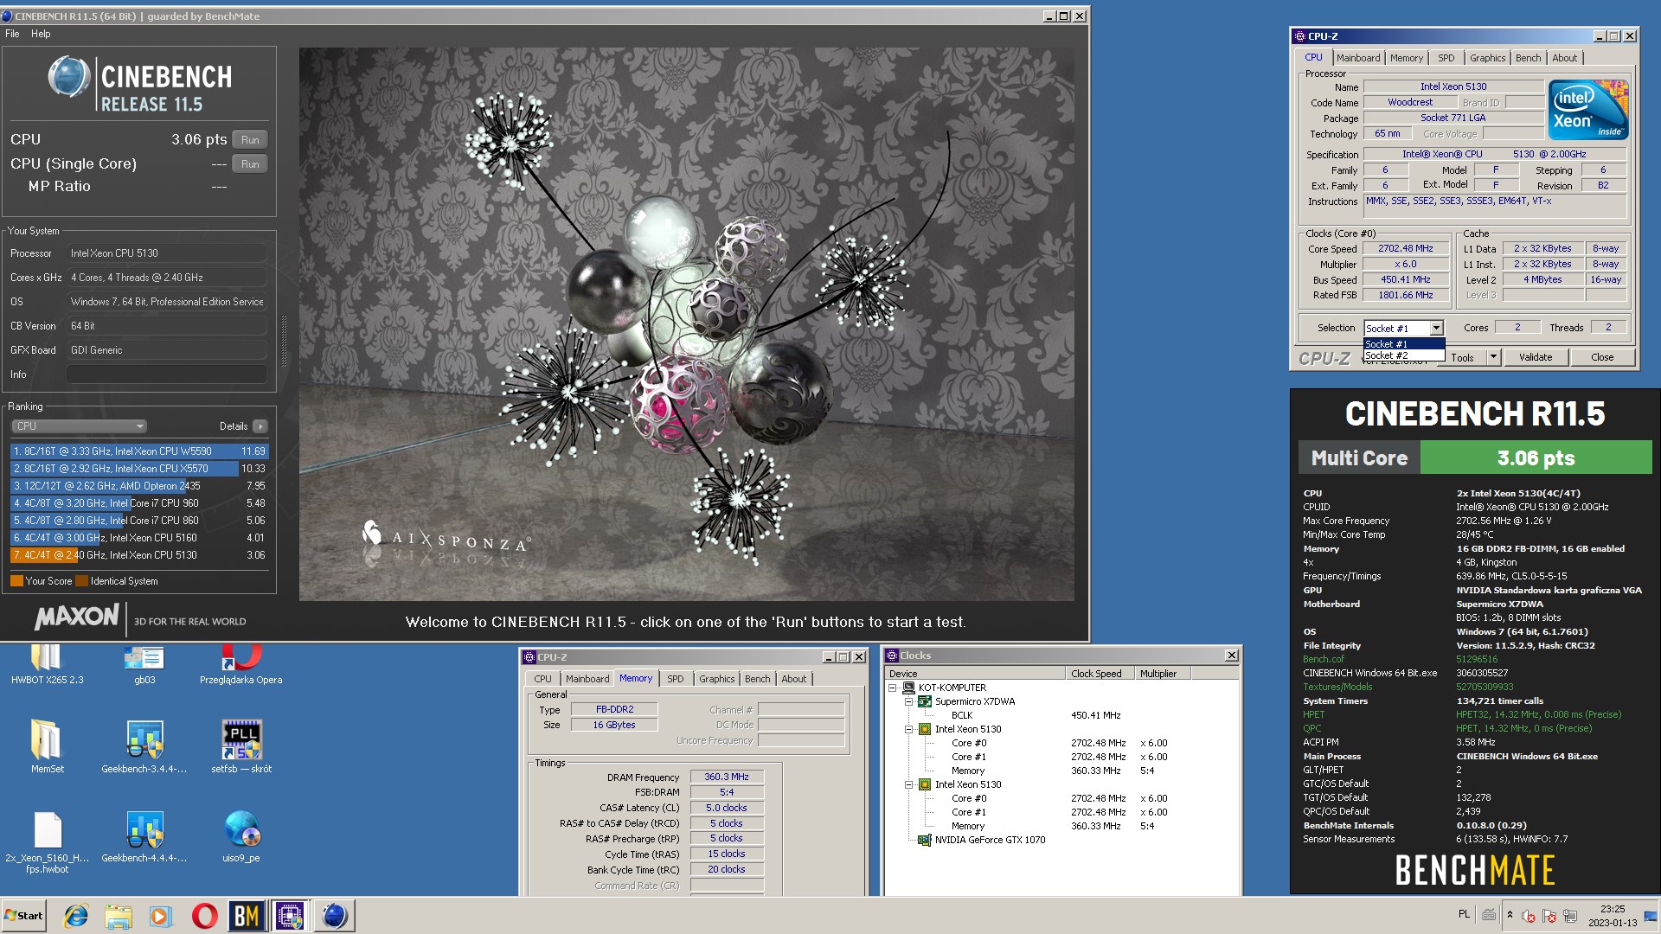The image size is (1661, 934).
Task: Open the CPU ranking dropdown in Cinebench
Action: point(79,426)
